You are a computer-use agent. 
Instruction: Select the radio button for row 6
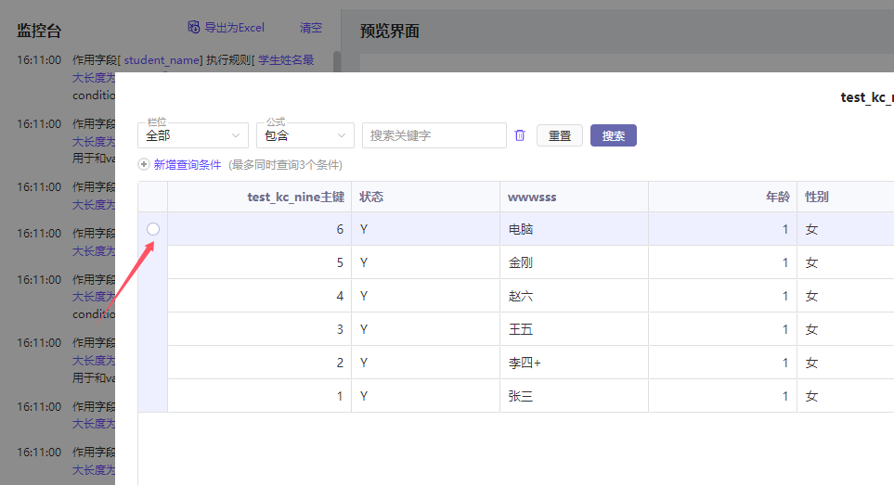(153, 229)
